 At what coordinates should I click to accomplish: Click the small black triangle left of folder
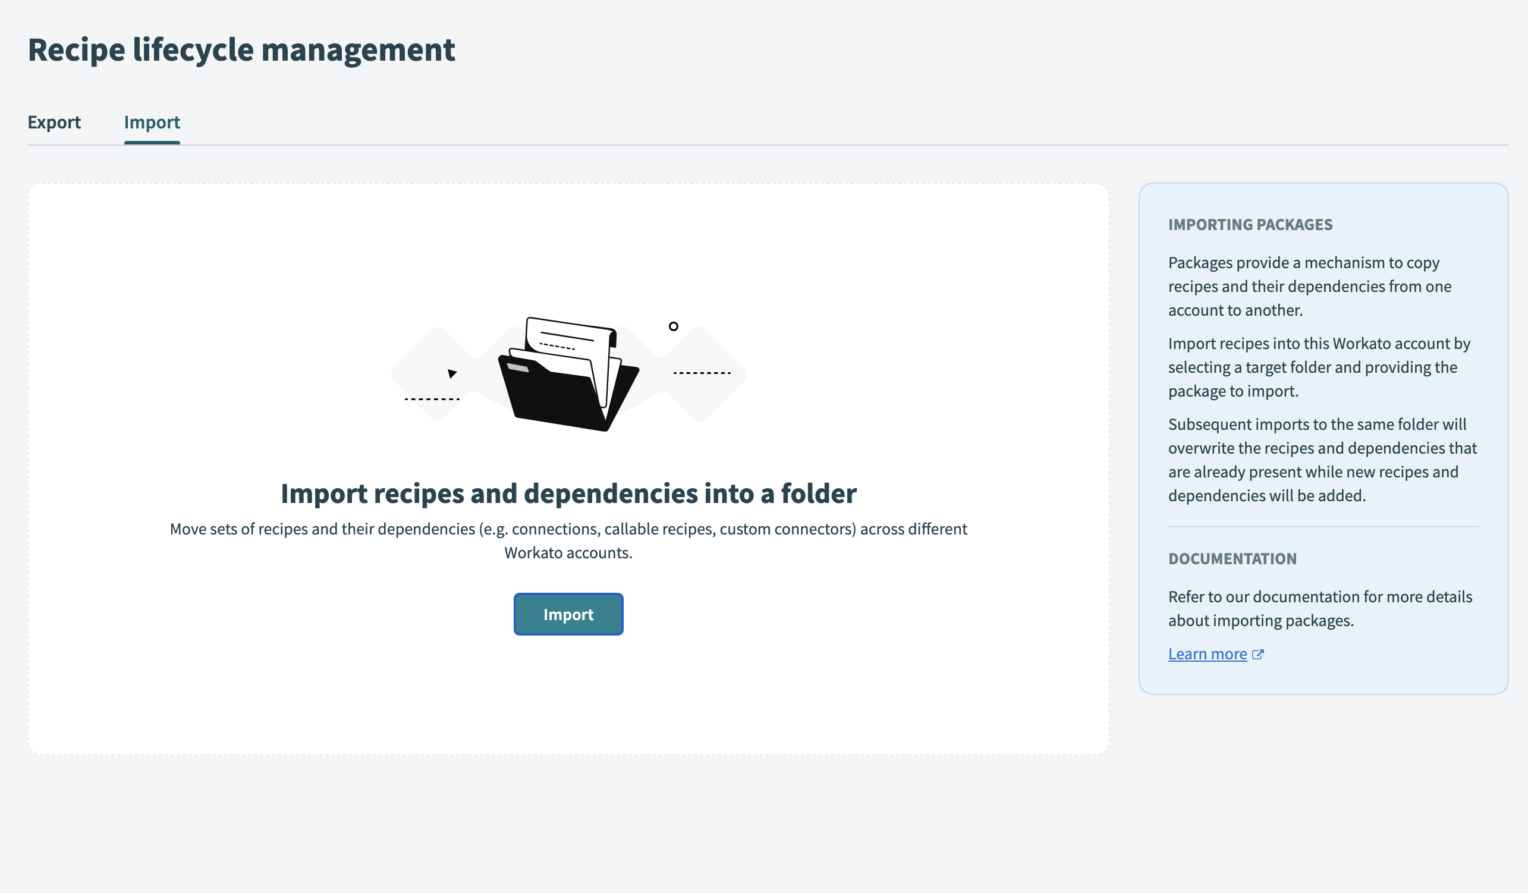pos(452,373)
